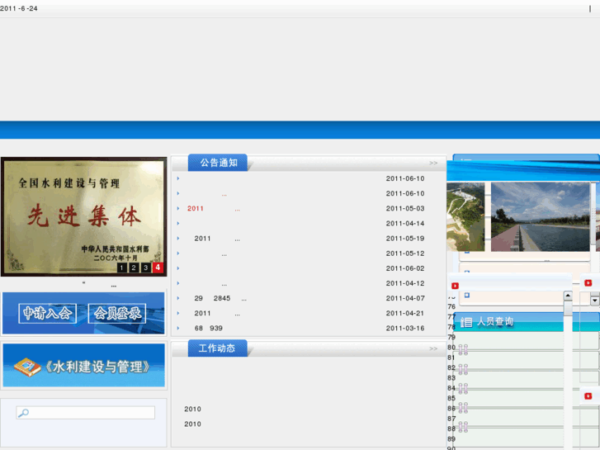The image size is (600, 450).
Task: Click the 人员查询 panel header
Action: 509,321
